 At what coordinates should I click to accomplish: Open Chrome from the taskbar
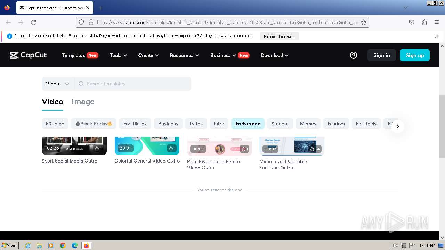pyautogui.click(x=63, y=245)
